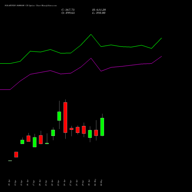This screenshot has width=192, height=192.
Task: Click the green candle above 30 Apr
Action: click(90, 134)
